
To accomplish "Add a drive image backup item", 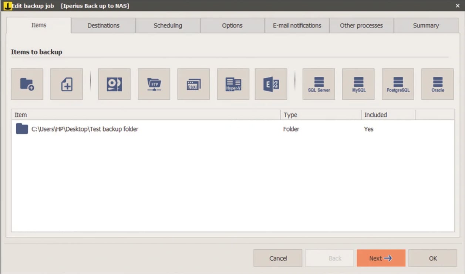I will coord(114,84).
